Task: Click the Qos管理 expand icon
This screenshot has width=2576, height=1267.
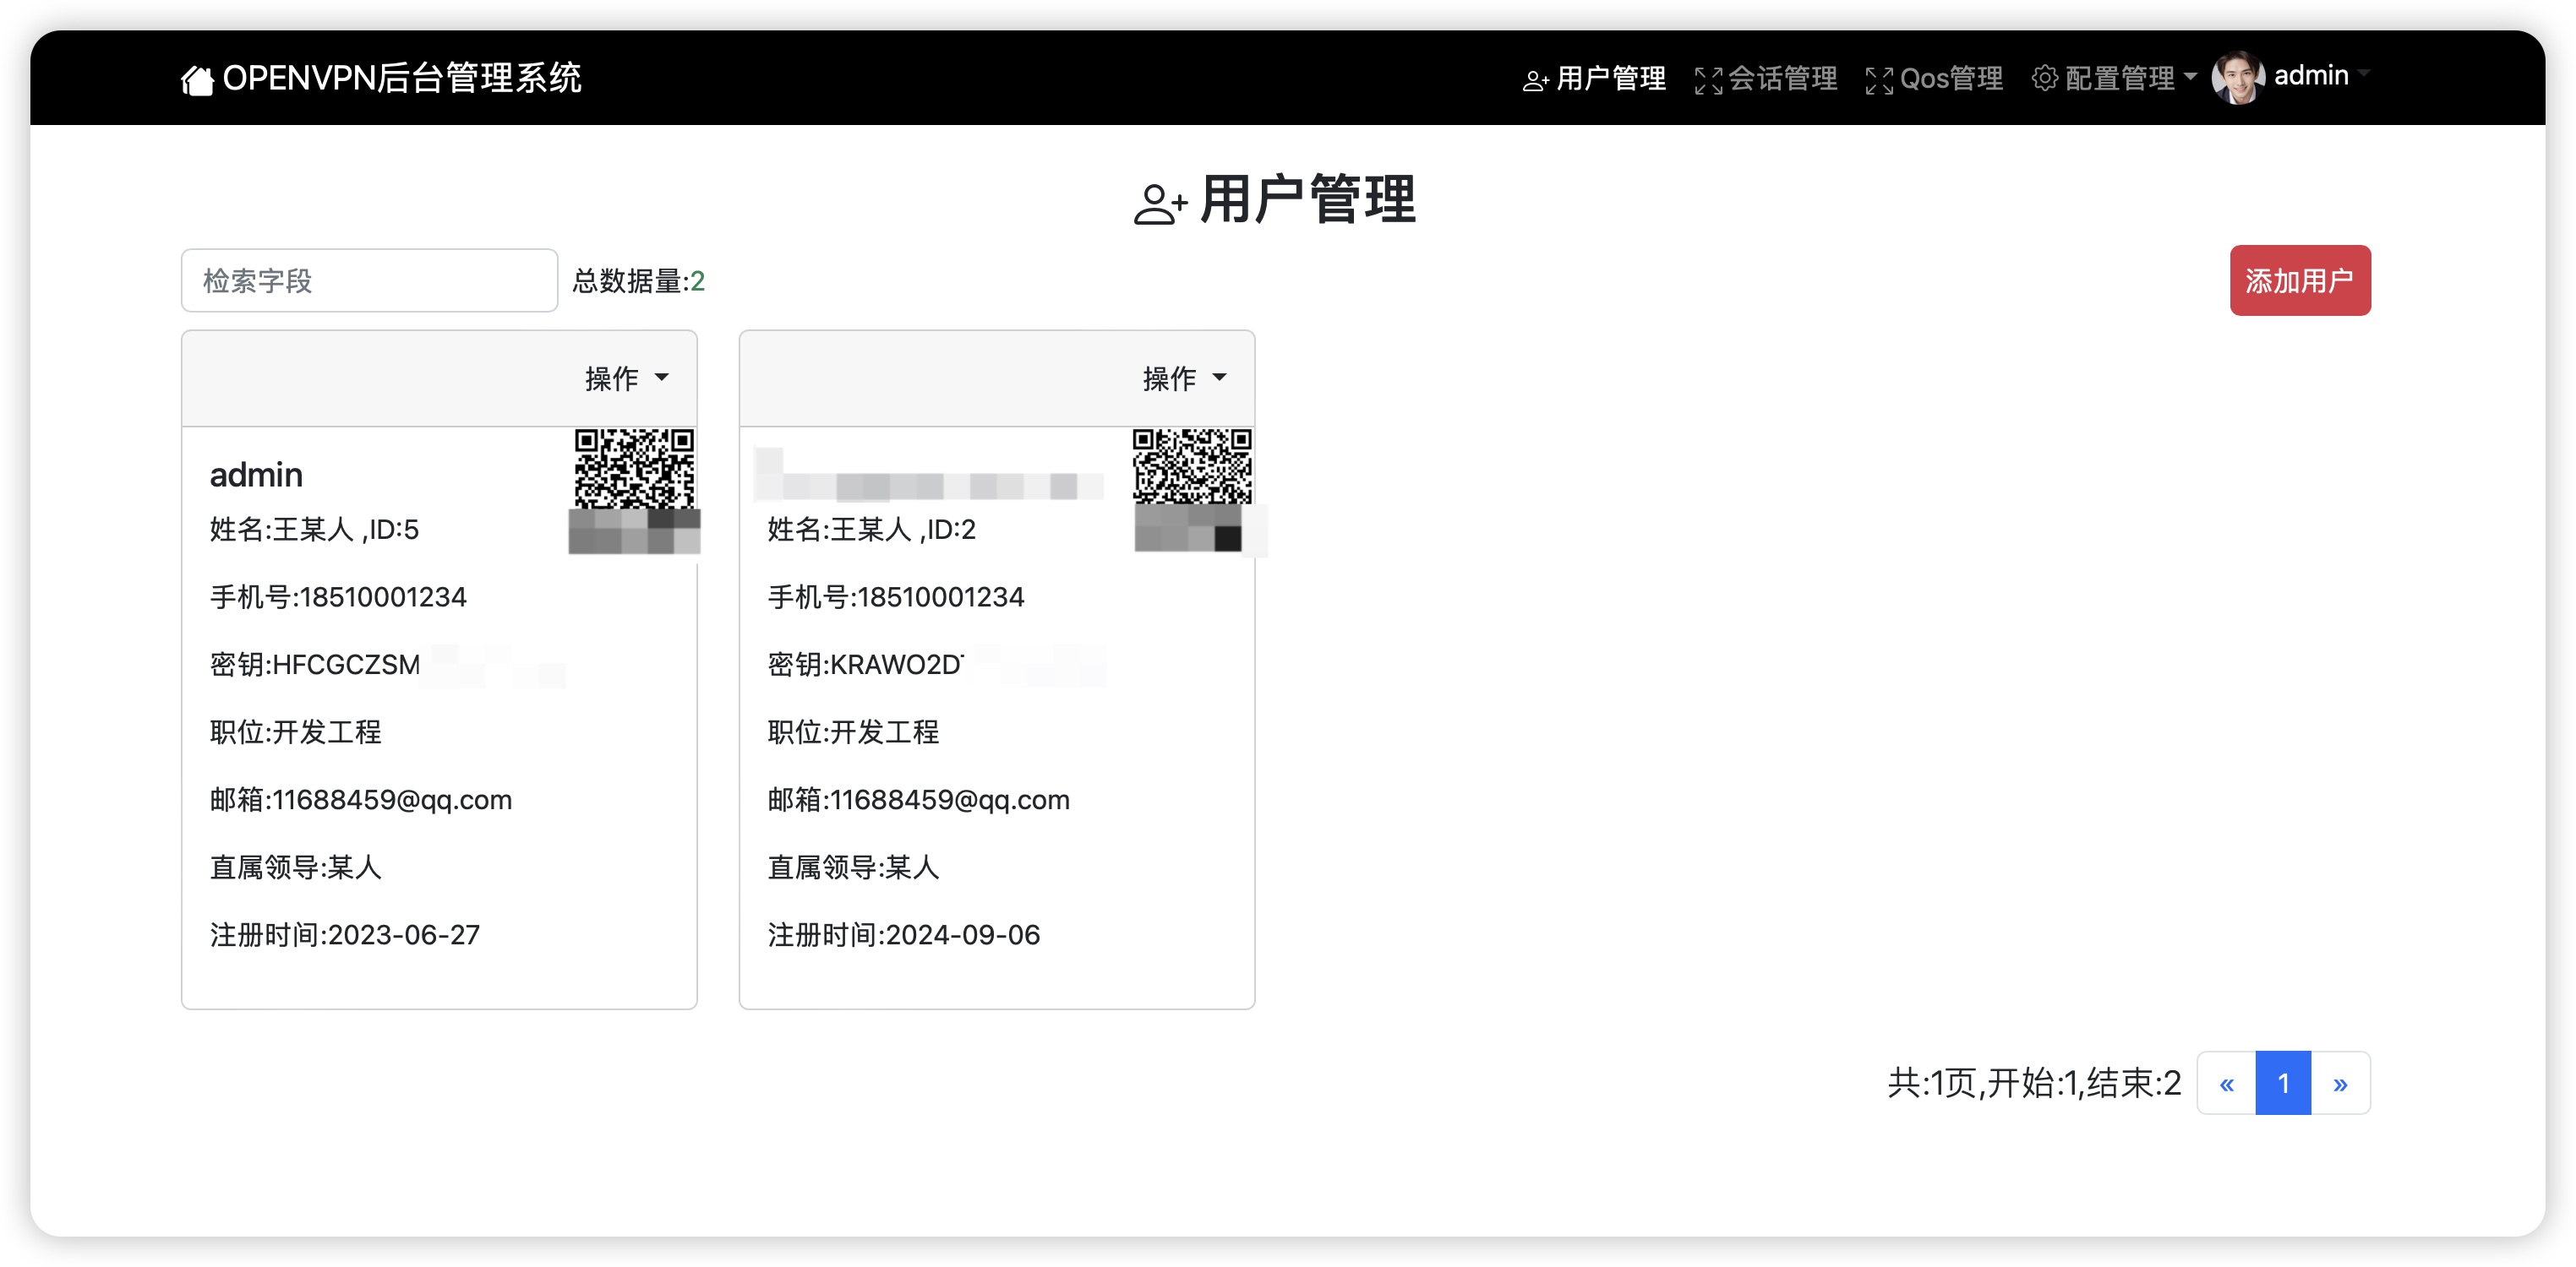Action: coord(1878,80)
